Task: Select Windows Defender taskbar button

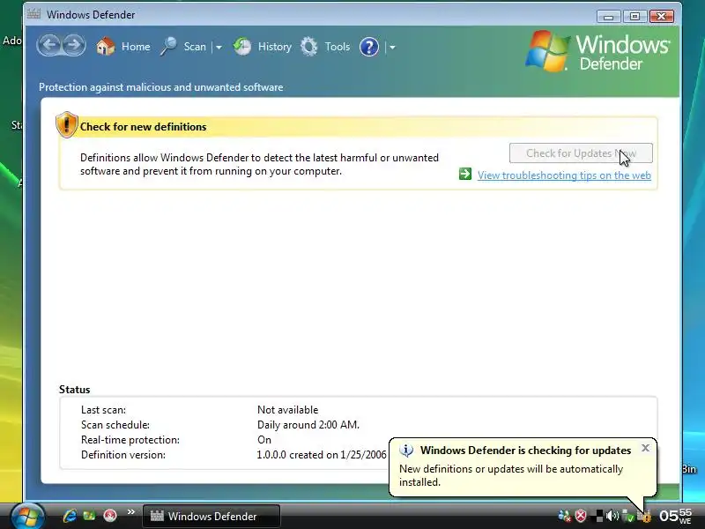Action: coord(211,516)
